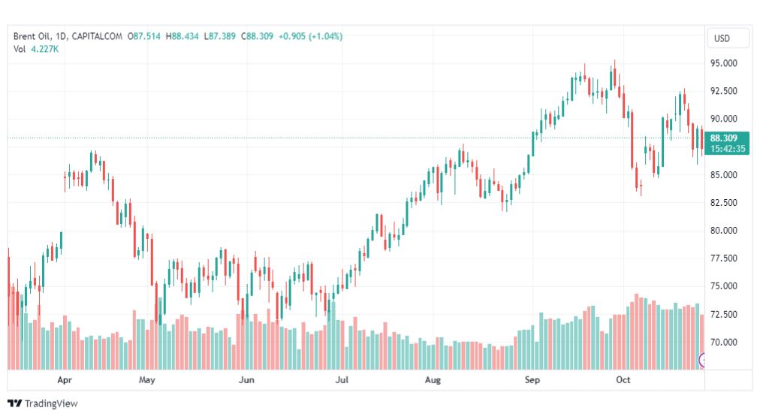
Task: Click the 80.000 price axis label
Action: click(726, 231)
